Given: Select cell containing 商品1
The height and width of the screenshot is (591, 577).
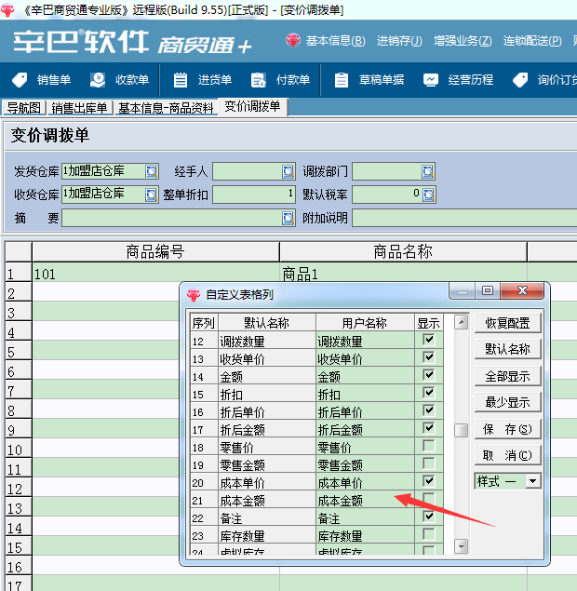Looking at the screenshot, I should tap(403, 274).
